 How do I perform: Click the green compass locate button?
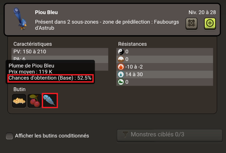click(x=210, y=23)
